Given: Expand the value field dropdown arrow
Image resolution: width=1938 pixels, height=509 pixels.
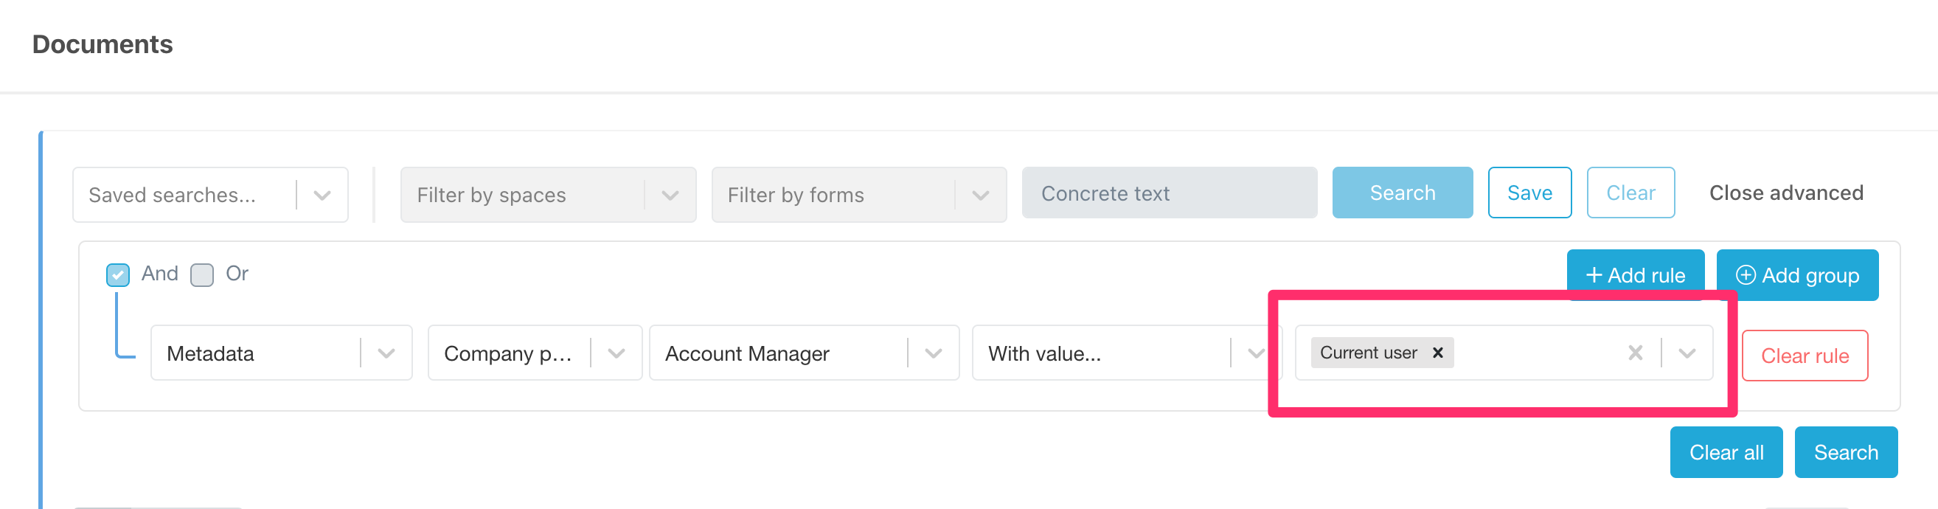Looking at the screenshot, I should point(1687,353).
